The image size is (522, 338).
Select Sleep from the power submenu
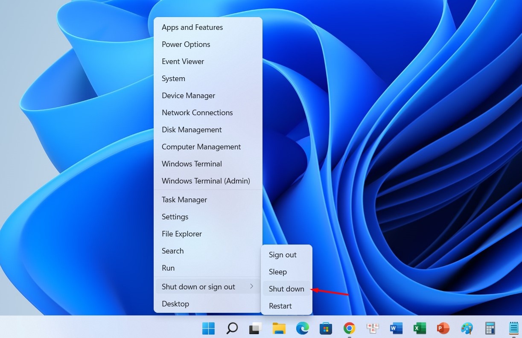tap(278, 271)
